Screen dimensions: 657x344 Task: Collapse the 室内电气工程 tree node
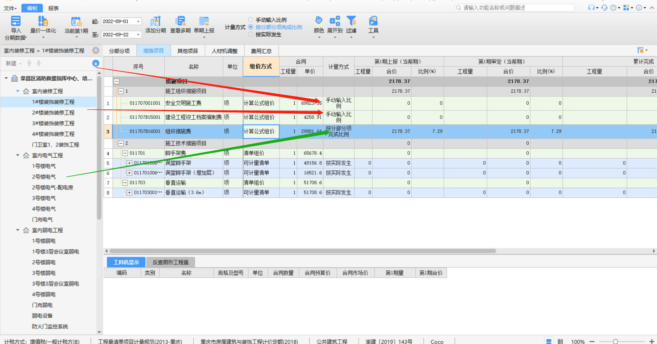click(x=18, y=155)
